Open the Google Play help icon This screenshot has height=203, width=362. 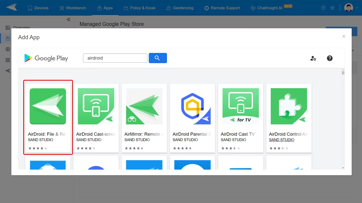coord(330,58)
